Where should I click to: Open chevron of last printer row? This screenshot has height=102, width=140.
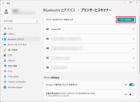(x=133, y=68)
